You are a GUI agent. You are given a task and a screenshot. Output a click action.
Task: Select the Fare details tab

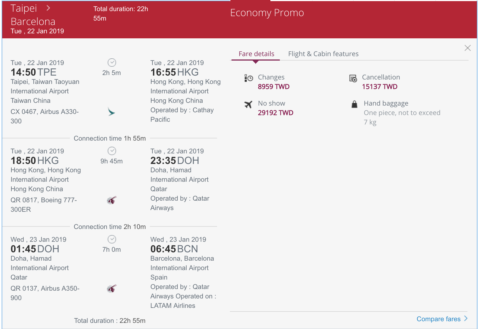click(256, 54)
